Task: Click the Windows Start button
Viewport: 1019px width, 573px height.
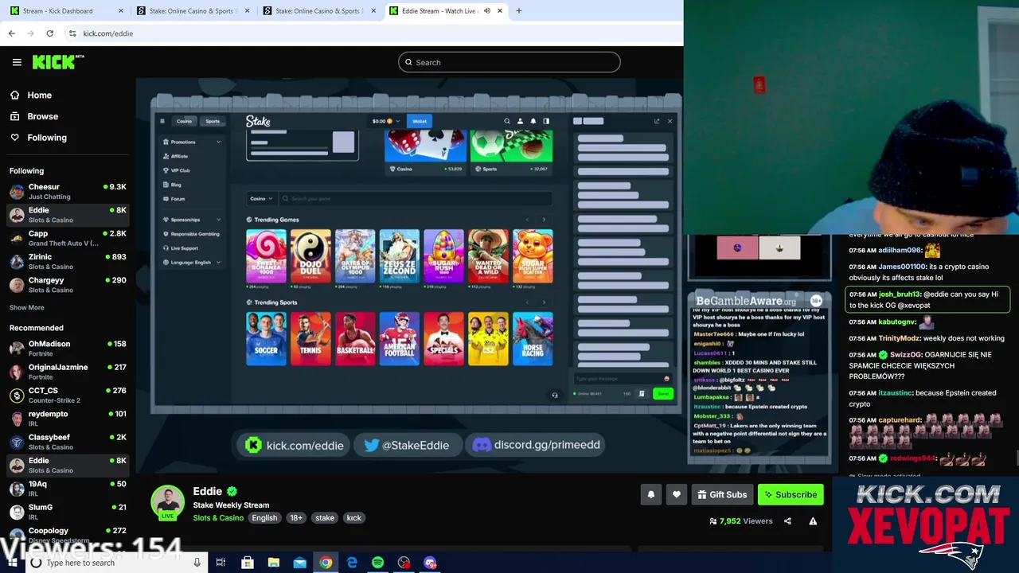Action: [x=13, y=563]
